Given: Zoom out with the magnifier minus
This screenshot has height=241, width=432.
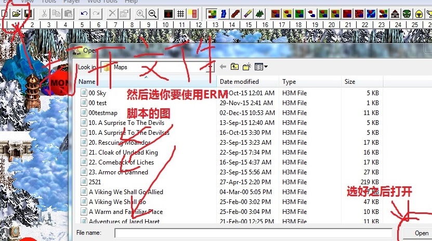Looking at the screenshot, I should point(152,14).
